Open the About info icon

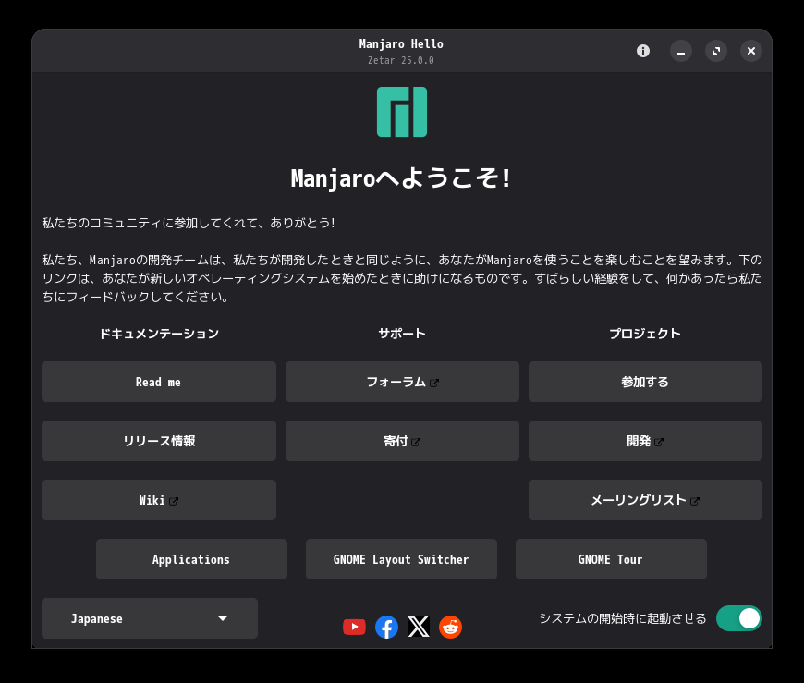[x=643, y=51]
